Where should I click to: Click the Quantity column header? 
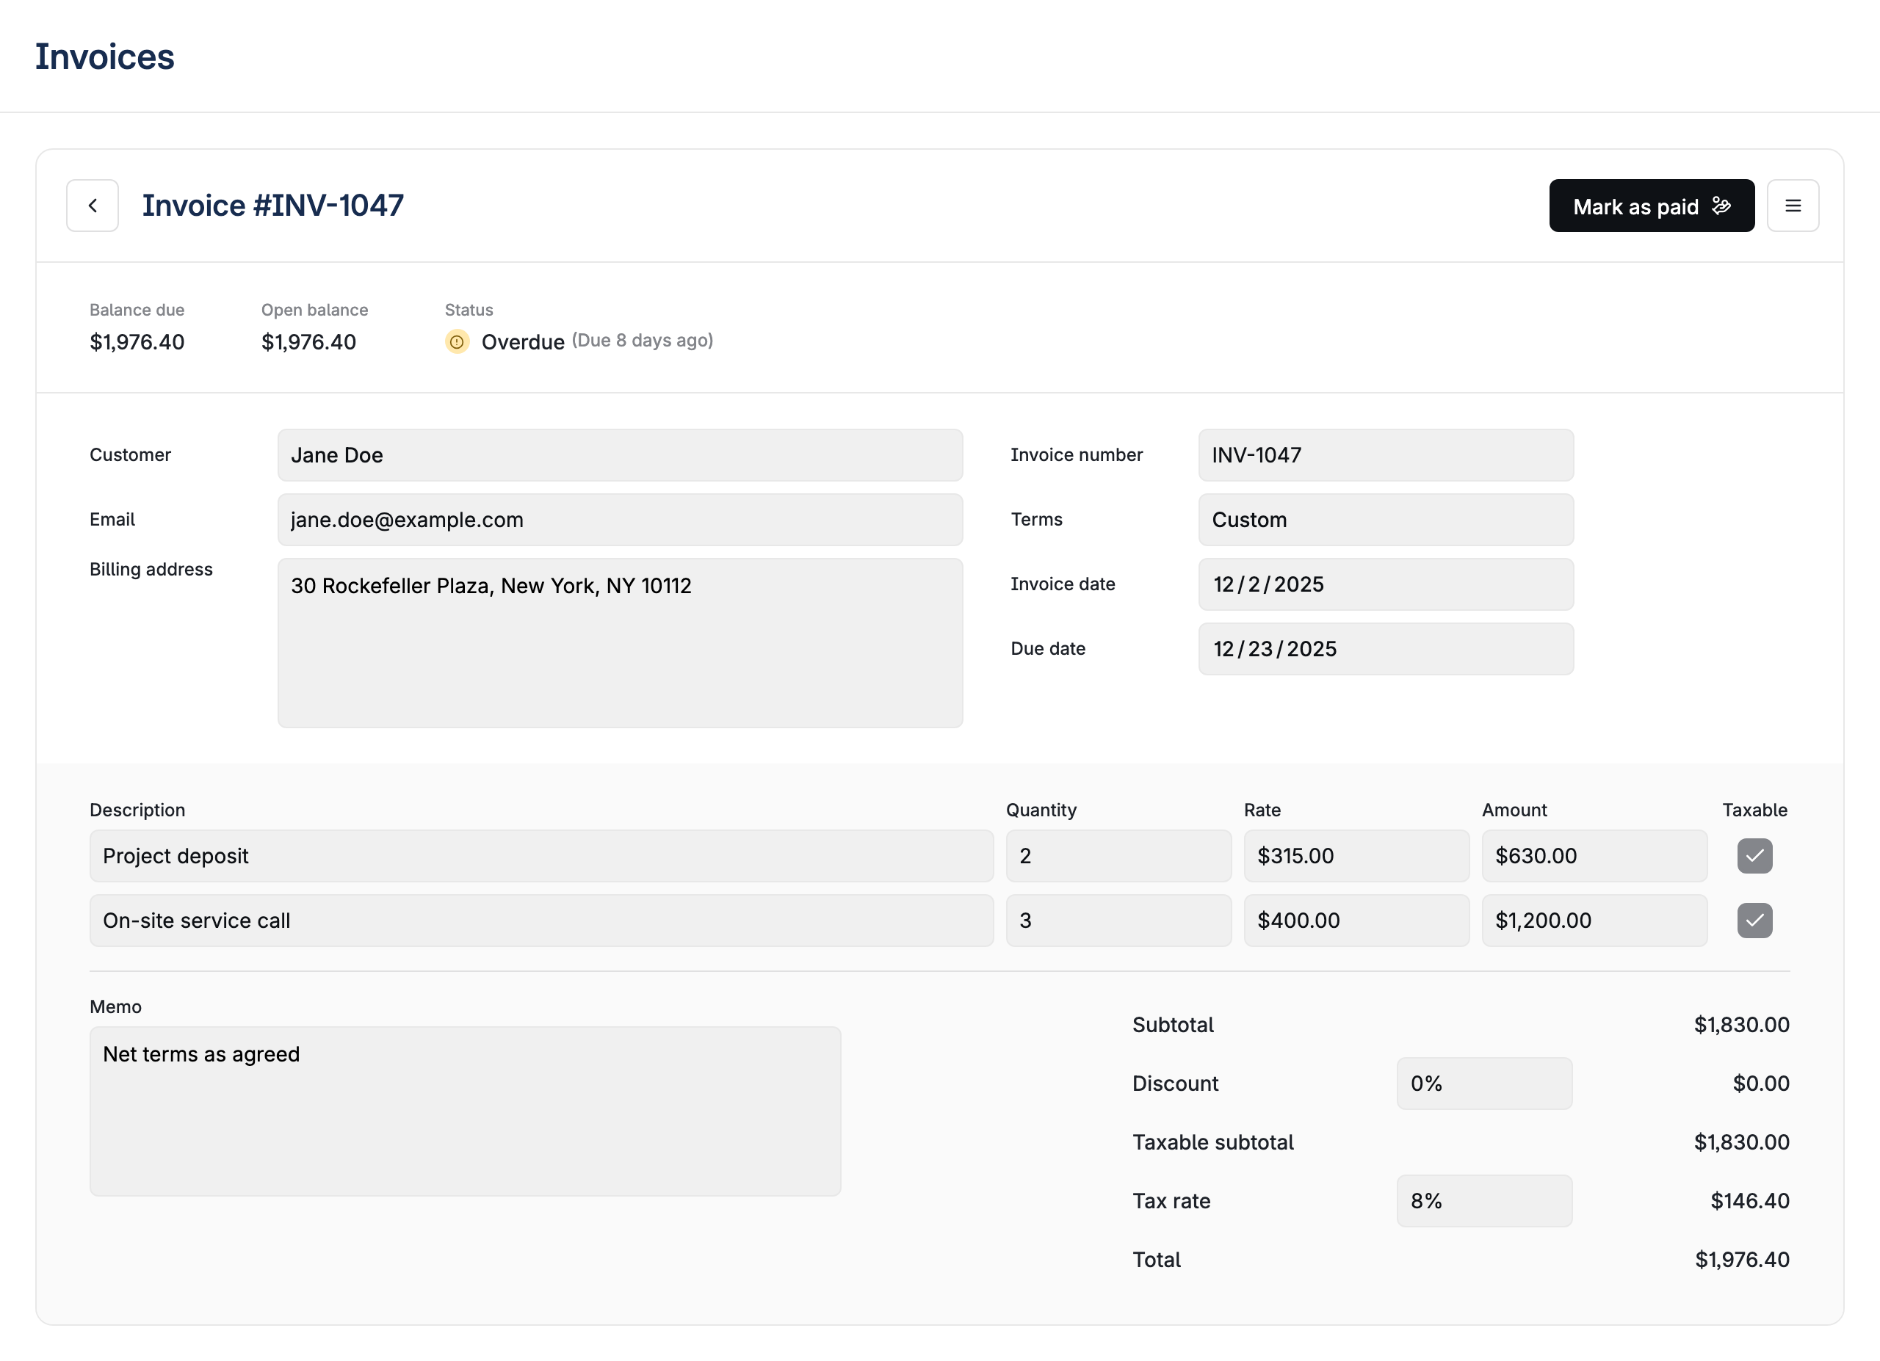pos(1041,810)
